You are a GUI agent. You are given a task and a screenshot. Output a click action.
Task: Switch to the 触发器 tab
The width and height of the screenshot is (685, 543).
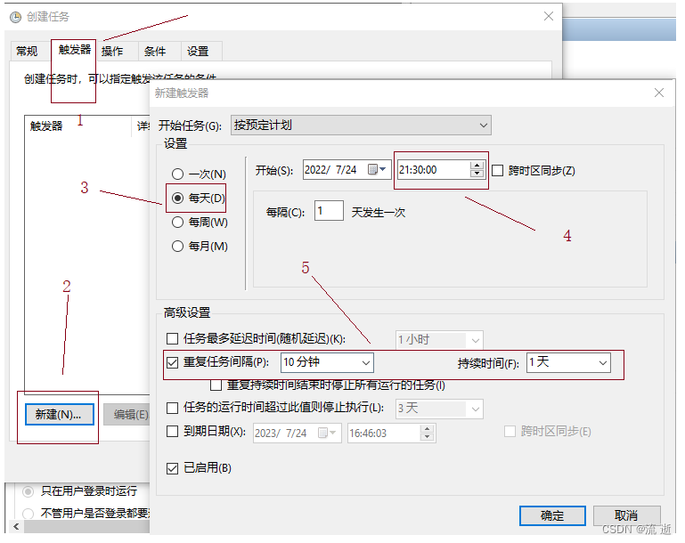[x=74, y=50]
